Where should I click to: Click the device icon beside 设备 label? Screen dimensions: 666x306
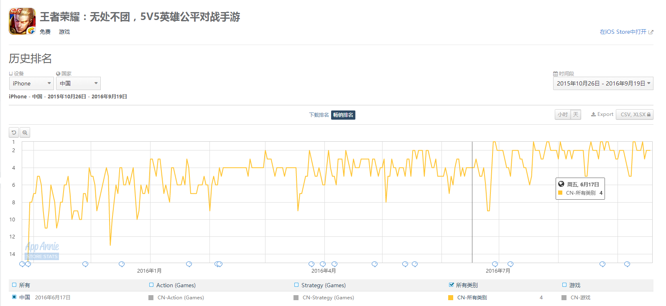[11, 74]
